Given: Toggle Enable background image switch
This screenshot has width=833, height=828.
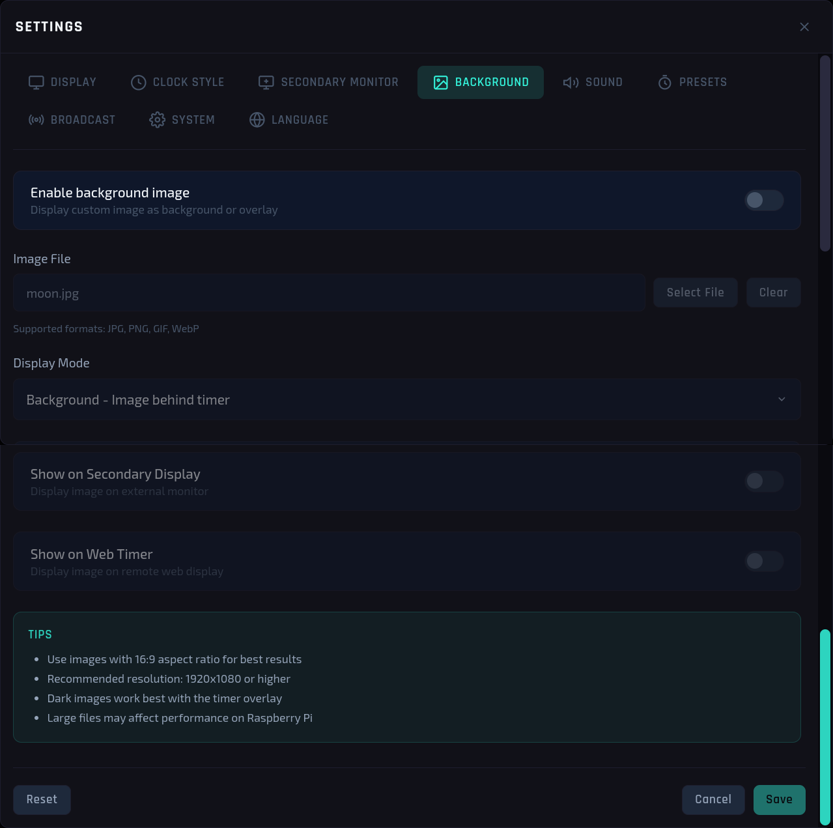Looking at the screenshot, I should click(x=764, y=200).
